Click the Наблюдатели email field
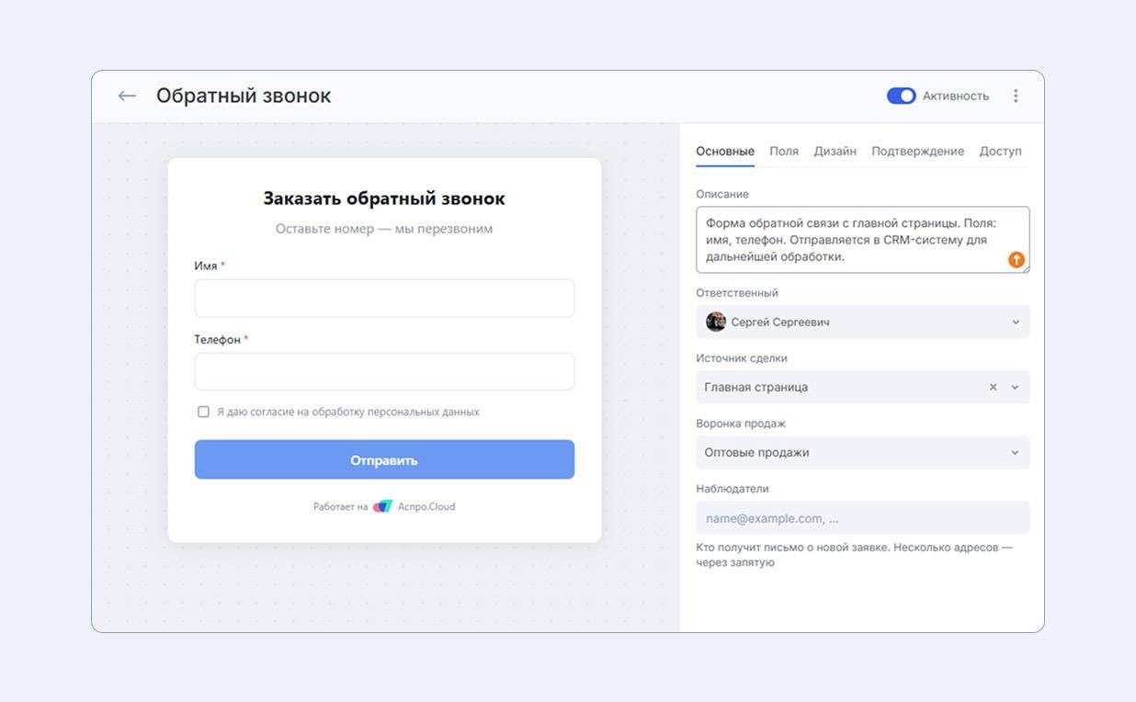 [x=863, y=517]
